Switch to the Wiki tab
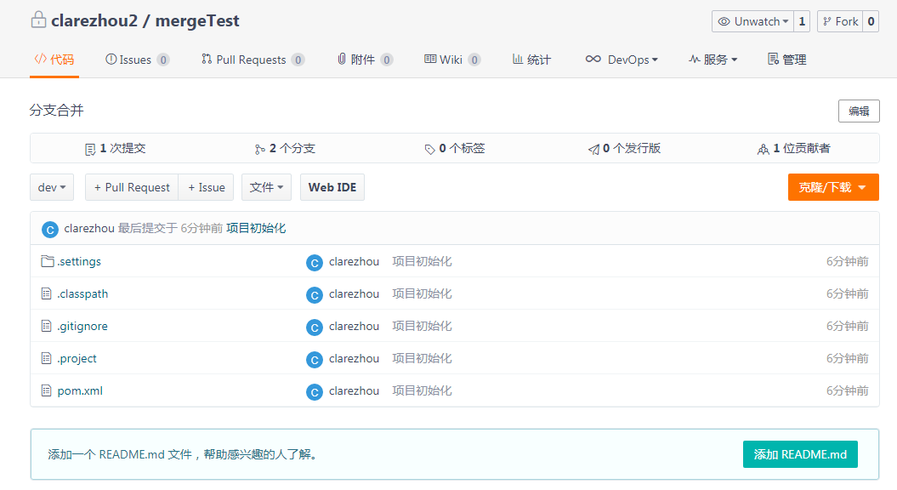Screen dimensions: 897x490 pyautogui.click(x=452, y=60)
